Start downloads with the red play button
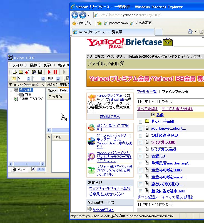Screen dimensions: 204x223 (49, 72)
